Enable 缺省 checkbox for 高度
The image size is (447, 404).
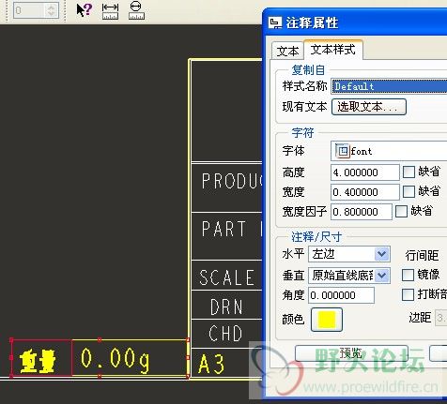408,172
